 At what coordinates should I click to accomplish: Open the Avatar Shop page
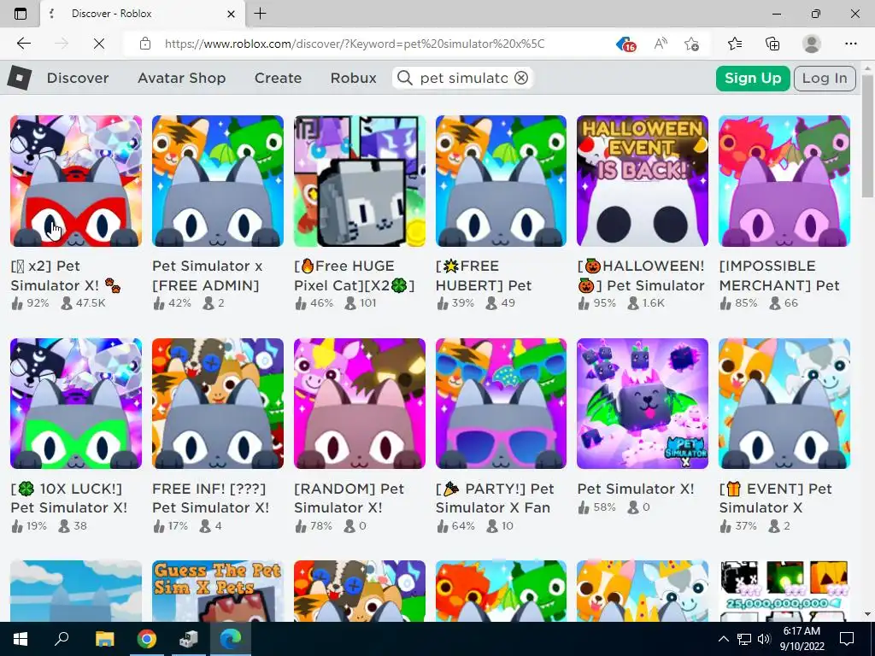[x=181, y=78]
